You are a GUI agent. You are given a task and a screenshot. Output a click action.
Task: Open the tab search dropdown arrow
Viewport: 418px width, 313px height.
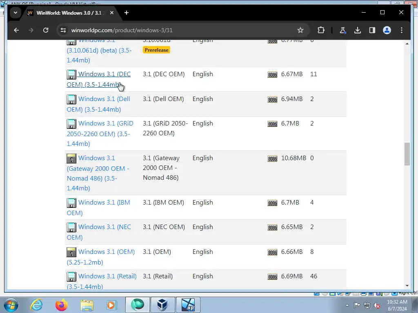tap(16, 13)
